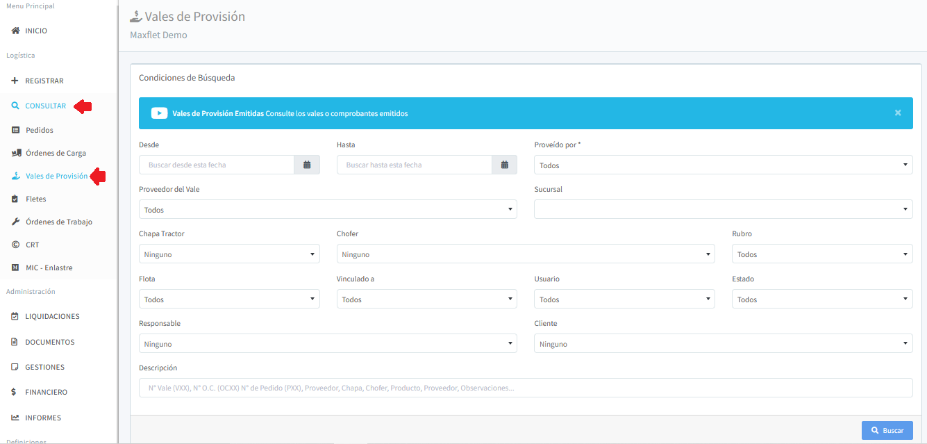The width and height of the screenshot is (927, 444).
Task: Open the Estado dropdown list
Action: [x=821, y=299]
